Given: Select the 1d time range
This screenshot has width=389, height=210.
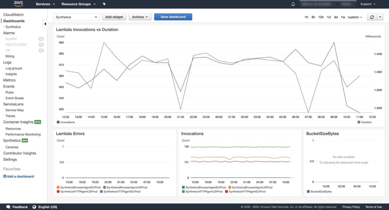Looking at the screenshot, I should tap(329, 17).
